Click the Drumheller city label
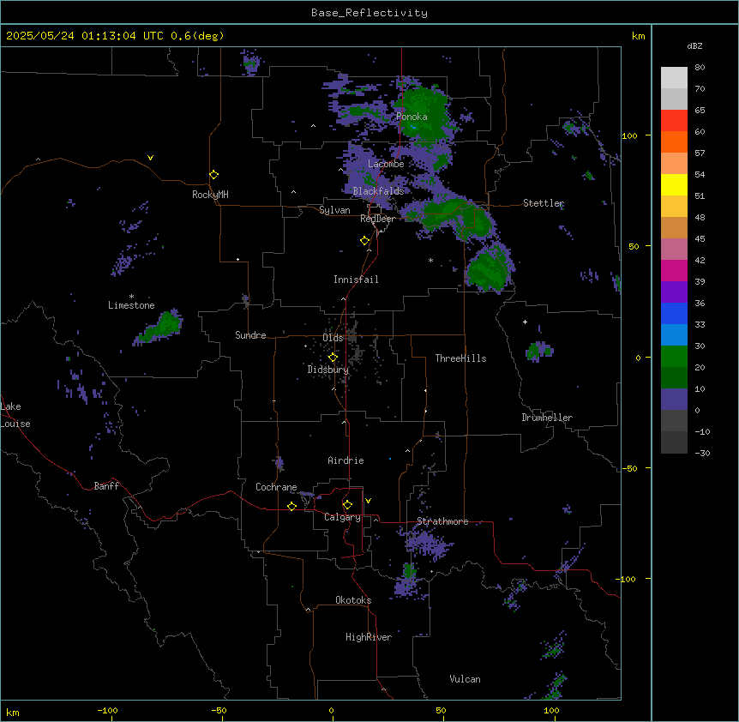 coord(547,418)
